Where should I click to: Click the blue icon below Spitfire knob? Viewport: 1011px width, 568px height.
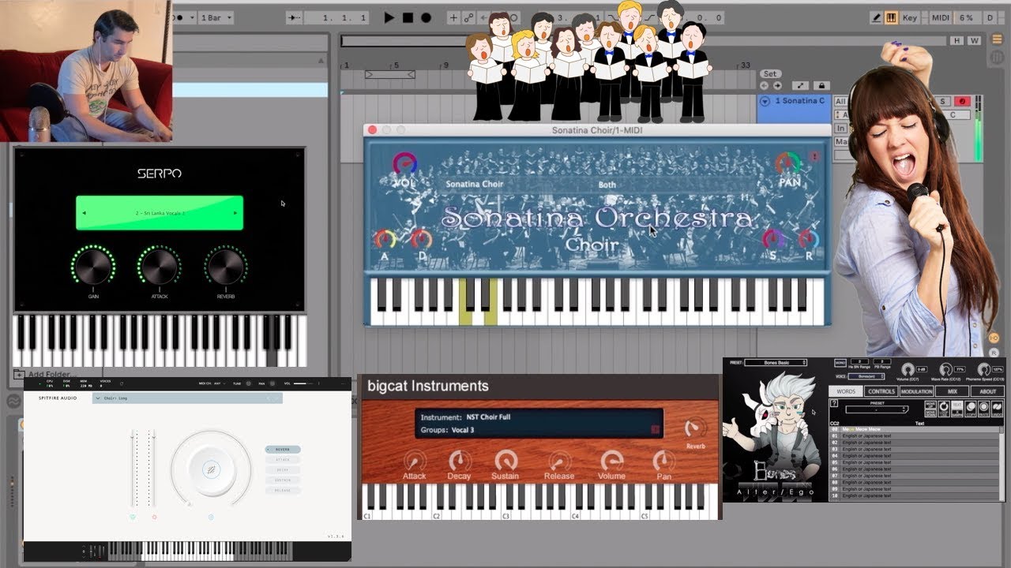coord(211,518)
